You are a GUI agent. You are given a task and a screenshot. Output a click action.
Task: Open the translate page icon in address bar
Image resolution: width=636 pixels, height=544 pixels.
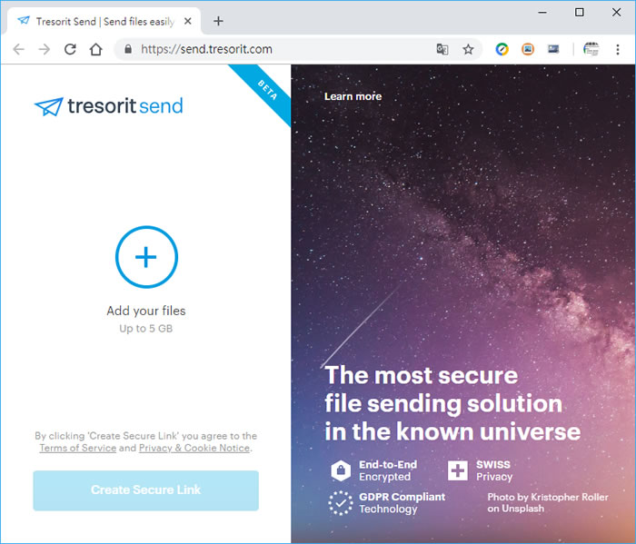click(x=442, y=49)
